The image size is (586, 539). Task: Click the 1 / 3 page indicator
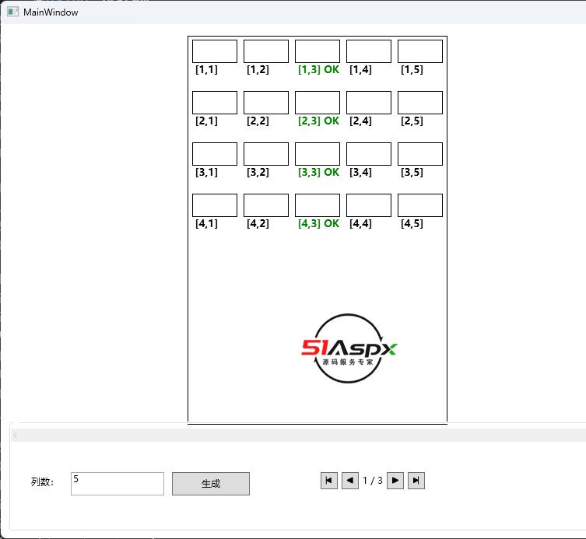point(373,481)
